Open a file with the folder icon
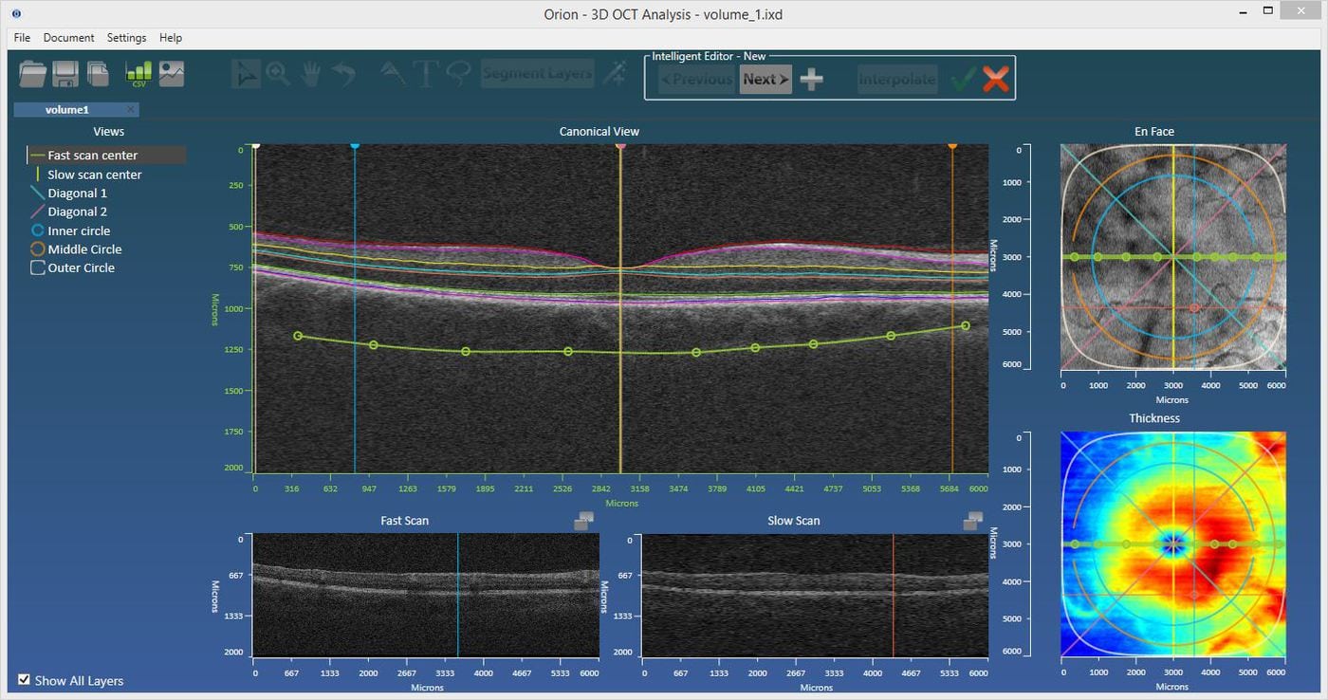Viewport: 1328px width, 700px height. [x=32, y=74]
